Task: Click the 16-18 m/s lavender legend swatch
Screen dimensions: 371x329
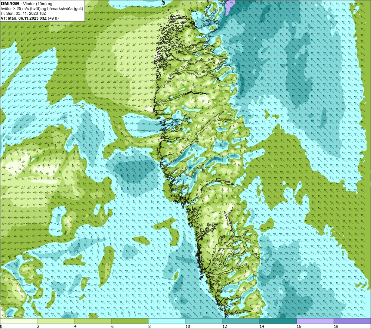Action: pyautogui.click(x=315, y=321)
